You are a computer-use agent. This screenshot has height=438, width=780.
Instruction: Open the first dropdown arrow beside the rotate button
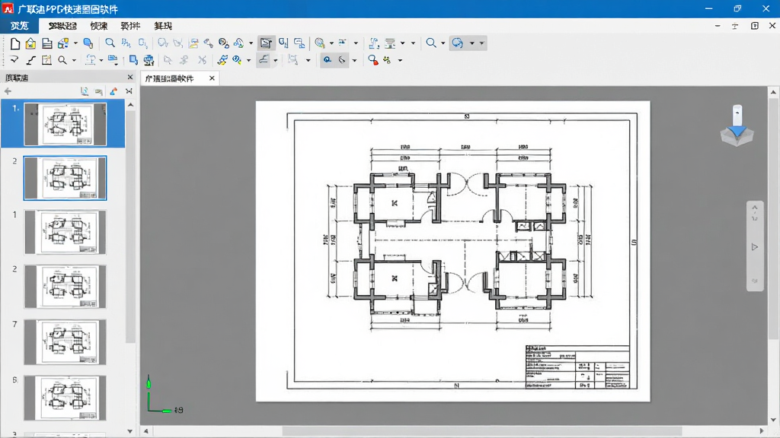(472, 43)
